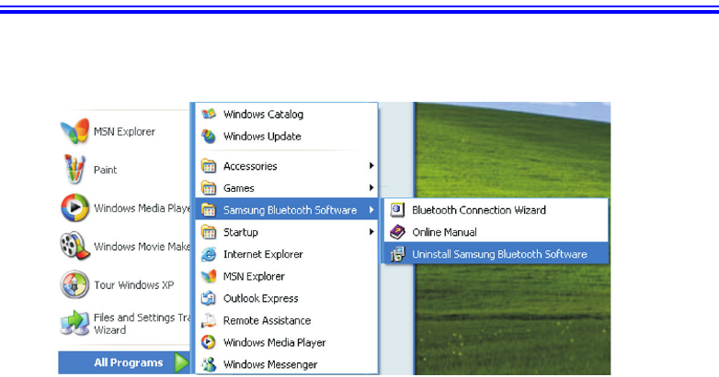
Task: Click Windows Media Player text in programs list
Action: [x=274, y=343]
